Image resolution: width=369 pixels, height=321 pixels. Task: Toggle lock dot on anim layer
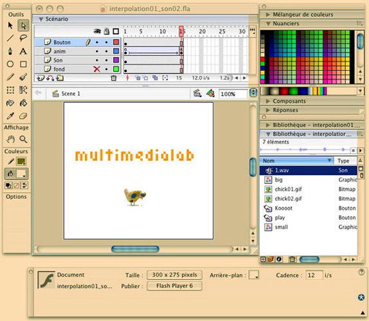[106, 51]
